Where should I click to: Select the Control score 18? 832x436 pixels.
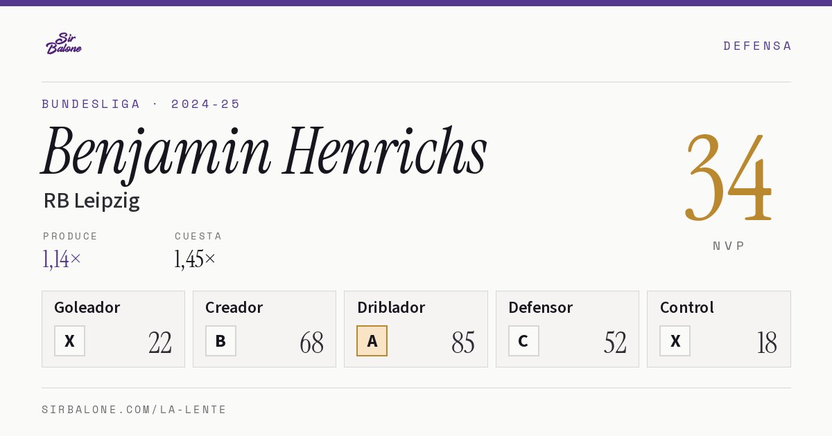point(767,343)
